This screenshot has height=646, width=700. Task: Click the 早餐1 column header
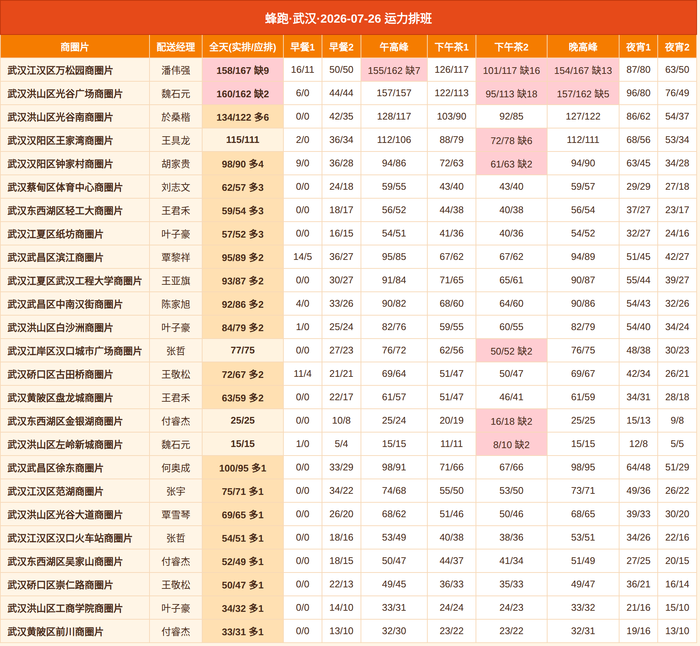303,47
